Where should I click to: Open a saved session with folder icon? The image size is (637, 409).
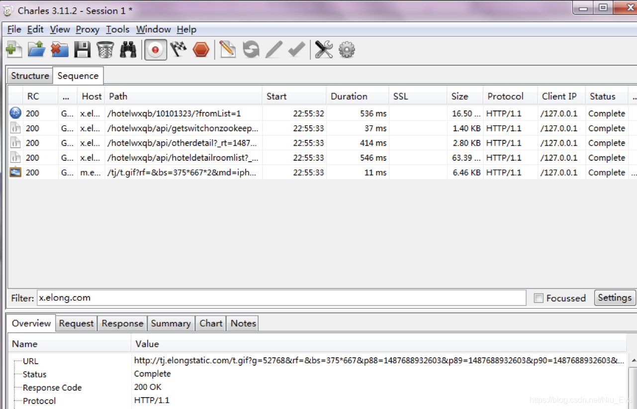click(36, 50)
